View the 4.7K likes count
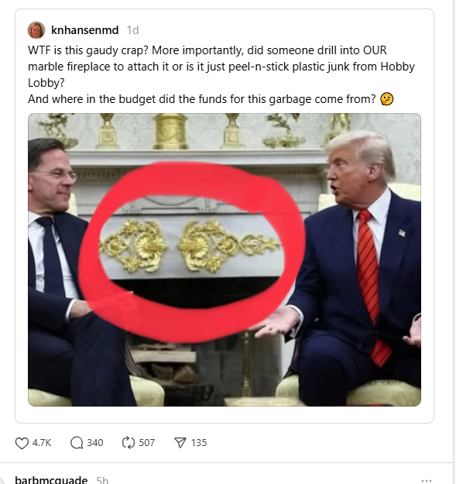This screenshot has width=456, height=484. pyautogui.click(x=42, y=443)
